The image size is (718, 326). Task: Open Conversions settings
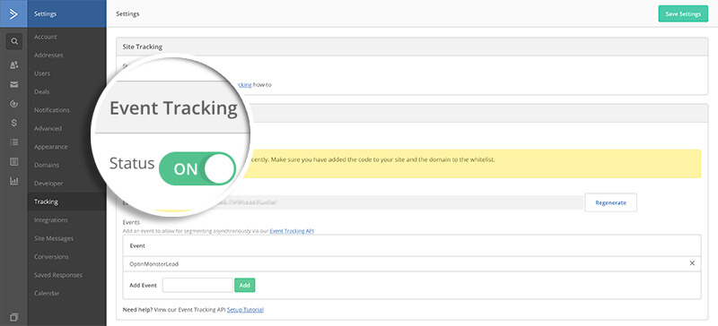[51, 256]
